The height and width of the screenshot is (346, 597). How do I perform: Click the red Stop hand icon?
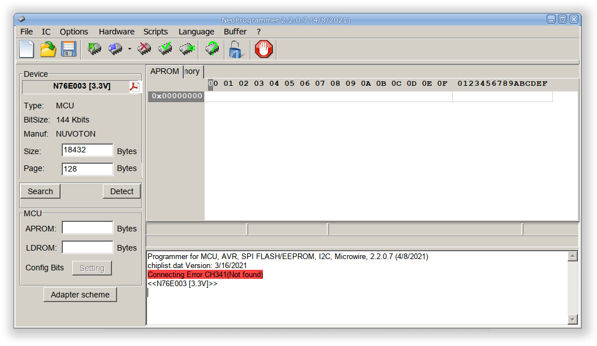click(264, 49)
